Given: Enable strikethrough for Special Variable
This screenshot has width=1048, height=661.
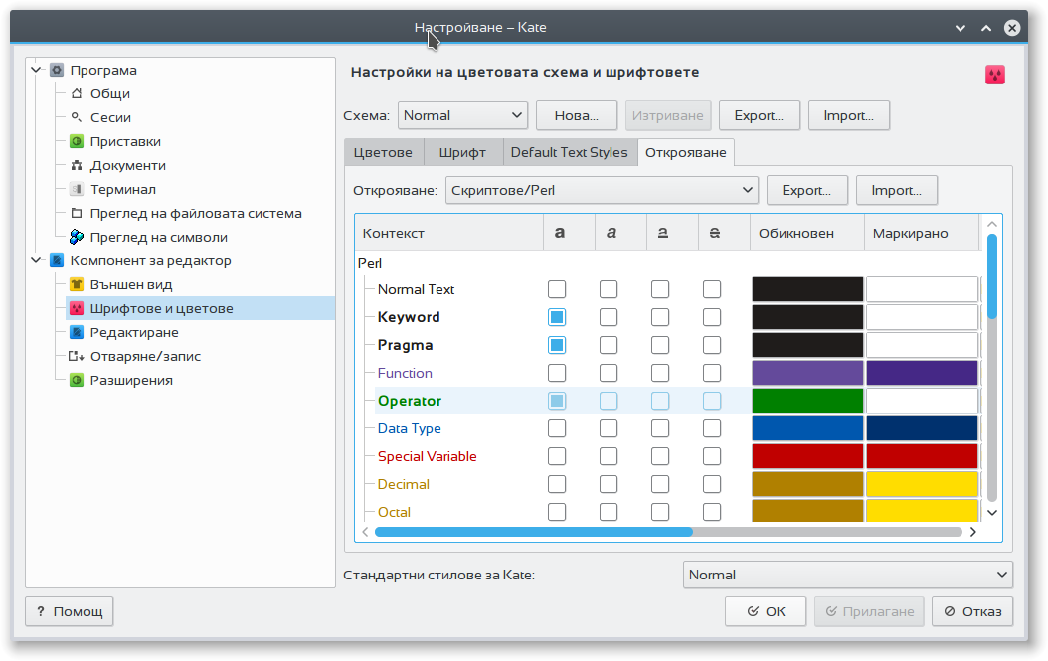Looking at the screenshot, I should point(712,456).
